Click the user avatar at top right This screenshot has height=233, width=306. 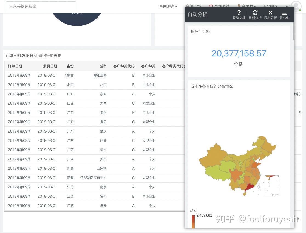click(x=296, y=6)
